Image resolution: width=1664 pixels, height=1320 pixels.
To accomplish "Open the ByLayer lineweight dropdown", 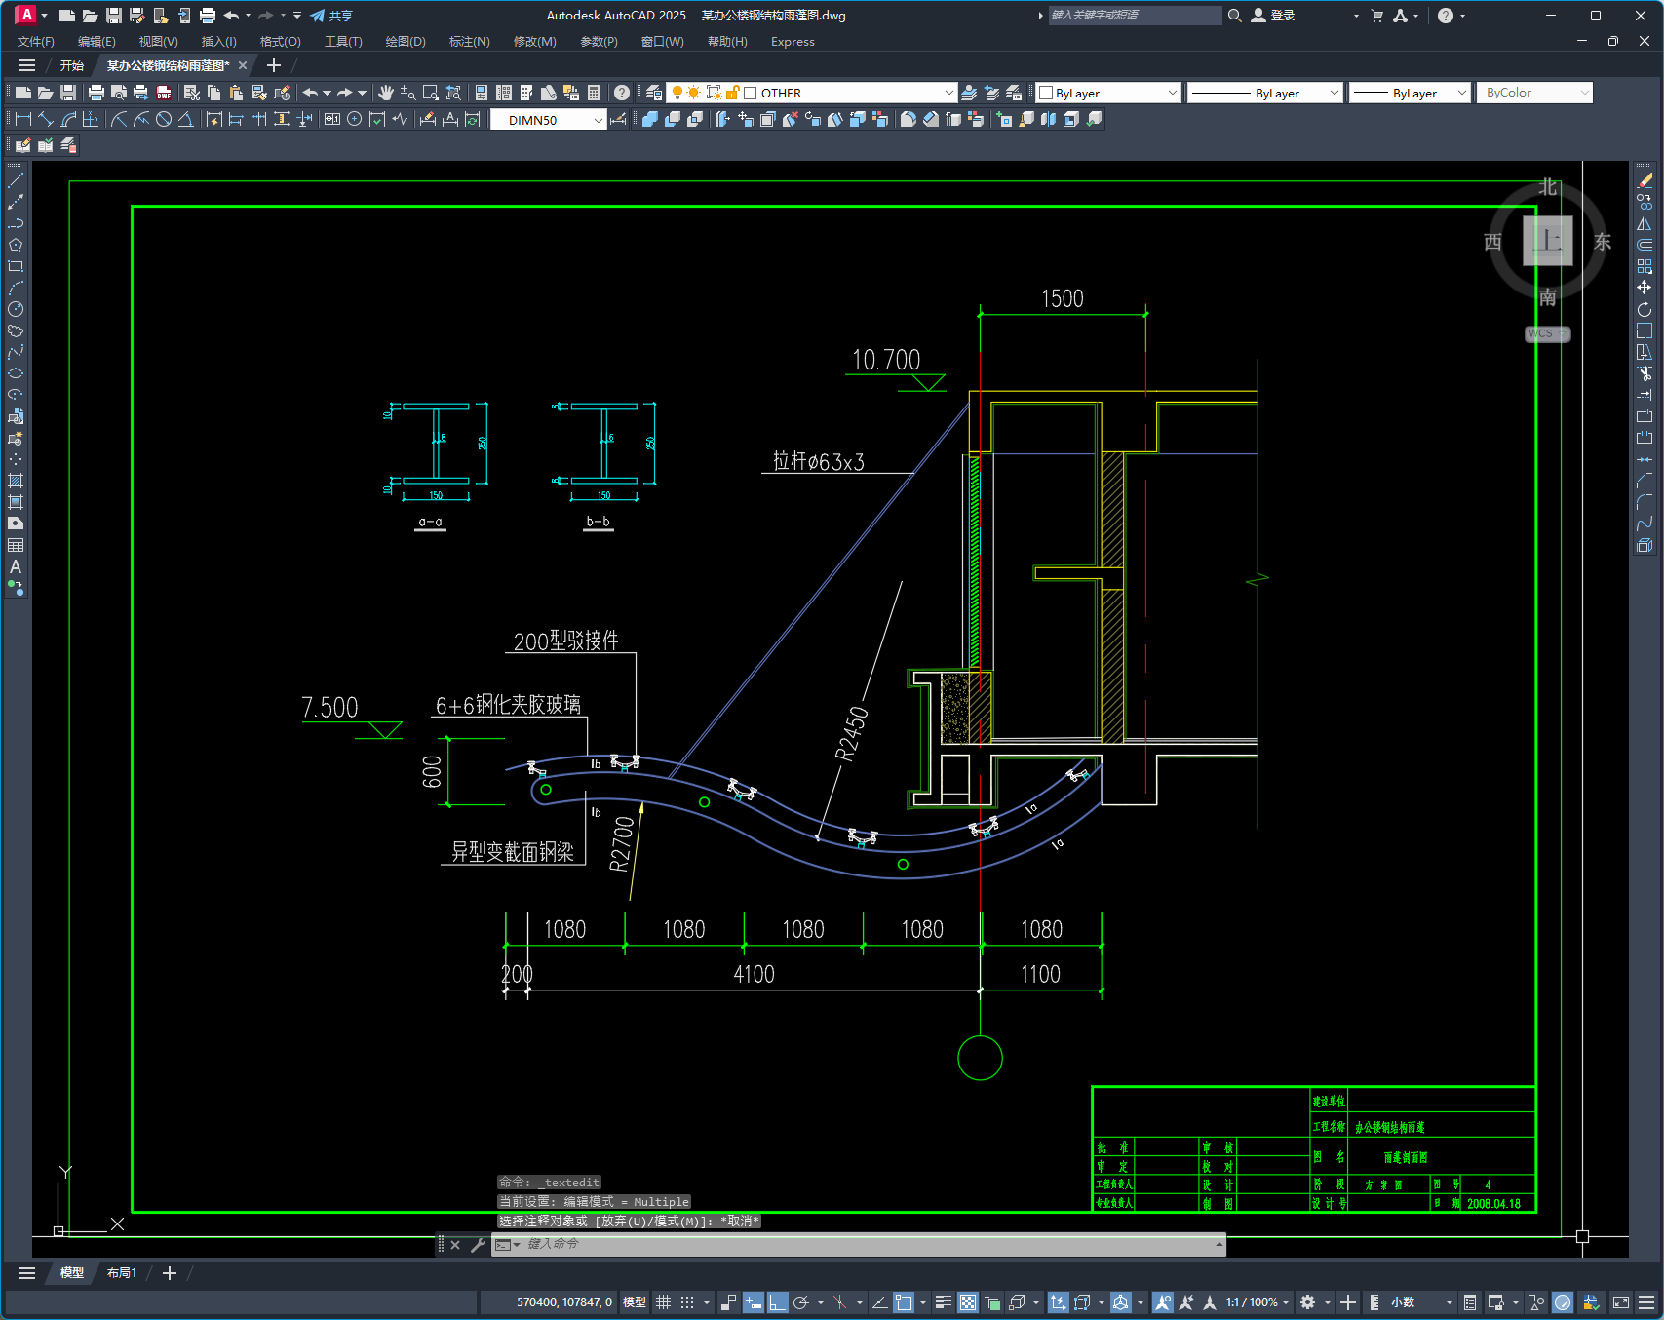I will pyautogui.click(x=1460, y=93).
